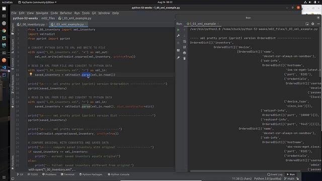
Task: Open the Problems tool window
Action: 49,174
